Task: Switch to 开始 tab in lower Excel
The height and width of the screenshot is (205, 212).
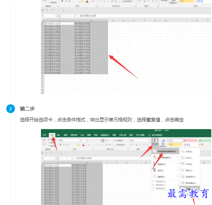Action: tap(52, 135)
